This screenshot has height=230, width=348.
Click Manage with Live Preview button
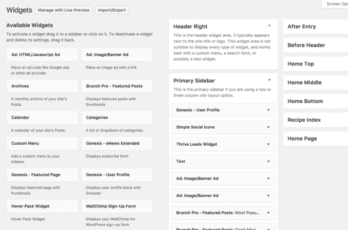point(63,10)
